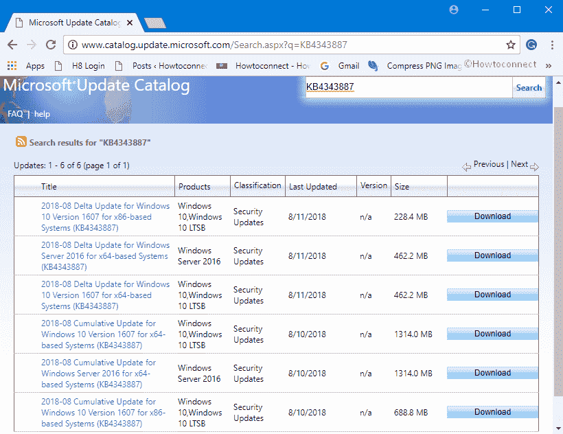Sort results by Last Updated column

coord(312,187)
